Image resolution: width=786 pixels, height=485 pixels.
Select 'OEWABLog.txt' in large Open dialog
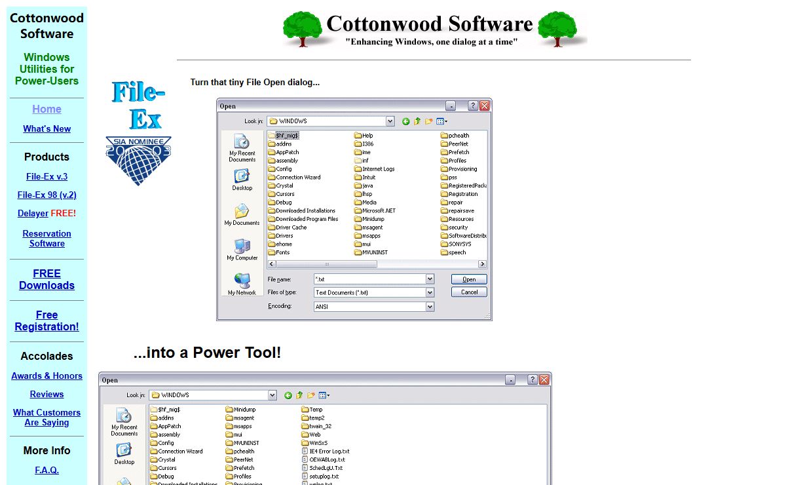pyautogui.click(x=323, y=459)
